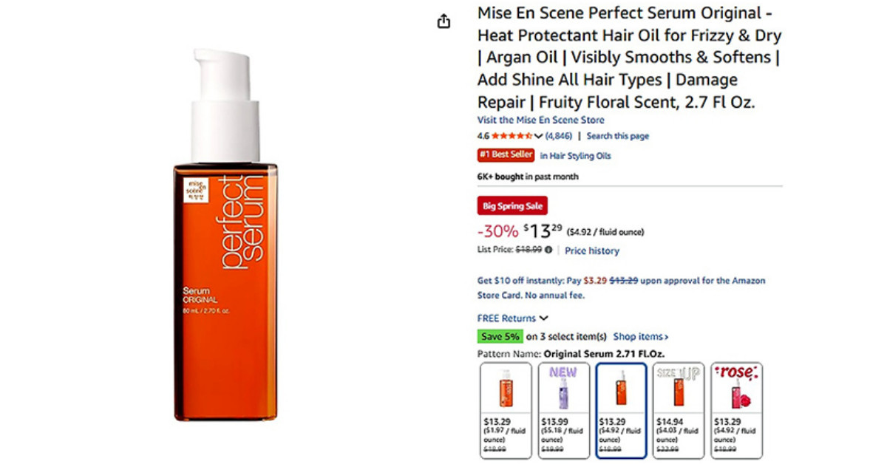
Task: Select the highlighted Original Serum 2.71 Fl.Oz. variant
Action: pyautogui.click(x=621, y=410)
